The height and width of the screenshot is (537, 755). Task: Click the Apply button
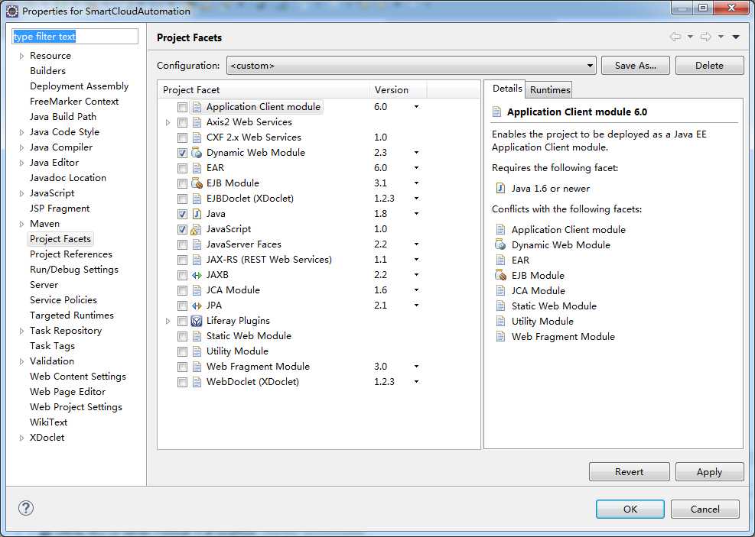click(x=709, y=471)
